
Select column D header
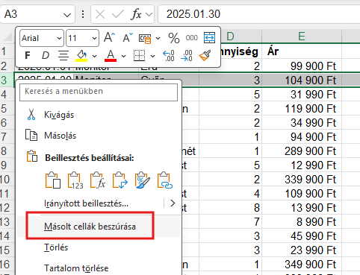coord(231,37)
